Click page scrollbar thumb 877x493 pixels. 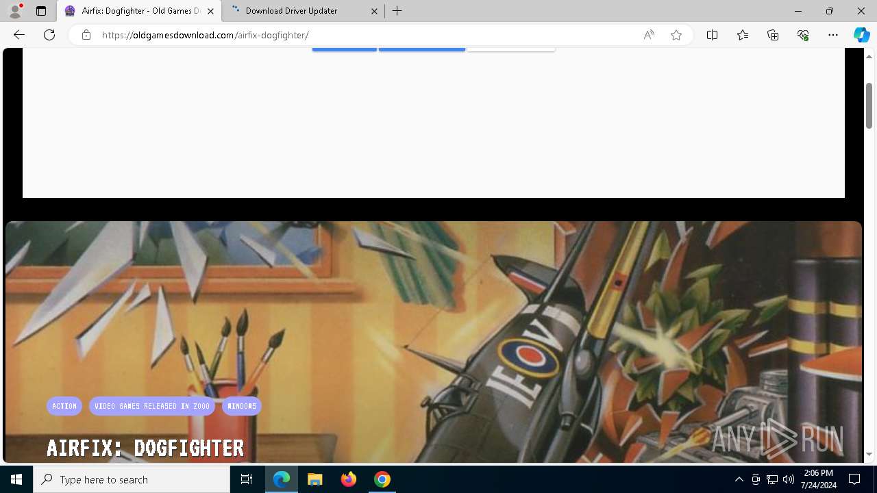pyautogui.click(x=869, y=105)
